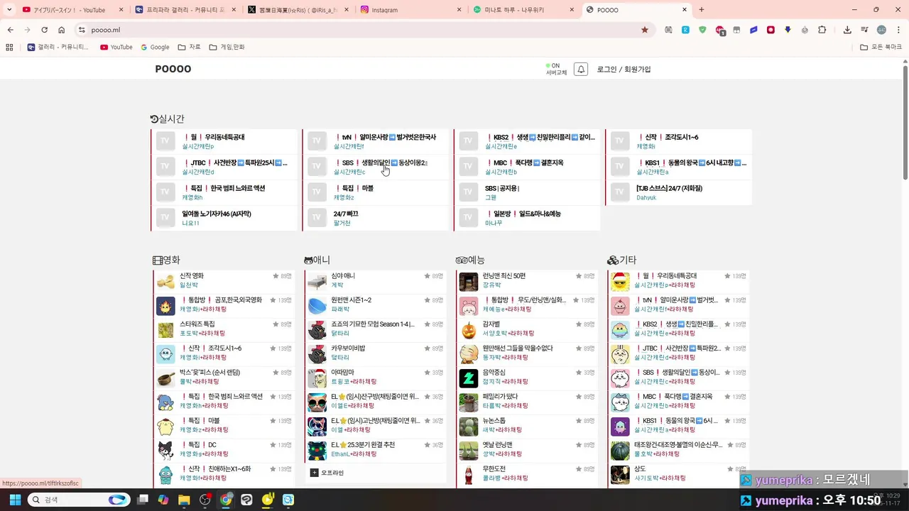Open the YouTube bookmark
Image resolution: width=909 pixels, height=511 pixels.
pos(116,47)
